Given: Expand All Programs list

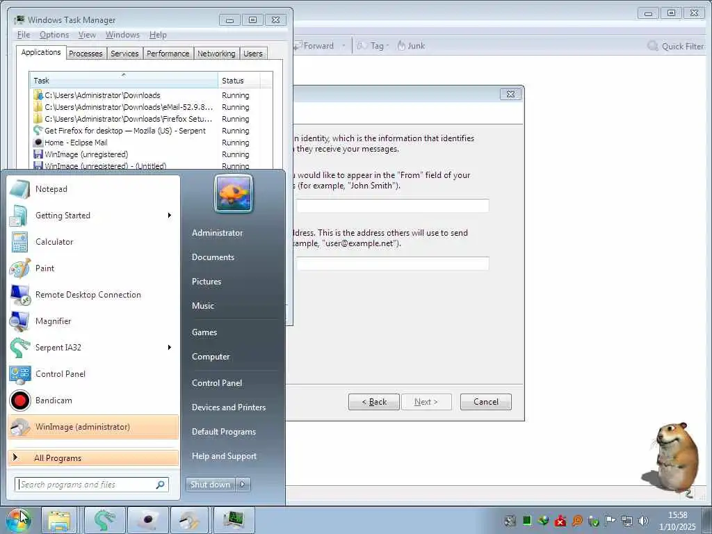Looking at the screenshot, I should click(93, 458).
